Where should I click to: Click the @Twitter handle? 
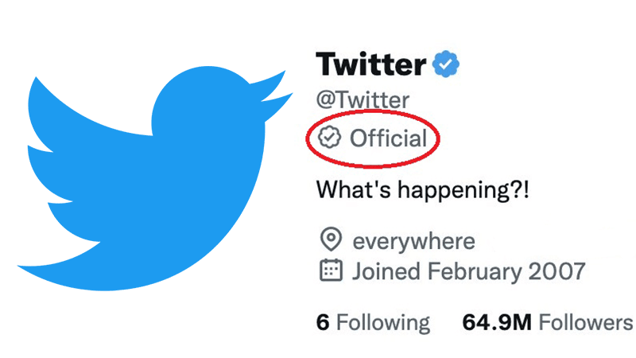(363, 100)
